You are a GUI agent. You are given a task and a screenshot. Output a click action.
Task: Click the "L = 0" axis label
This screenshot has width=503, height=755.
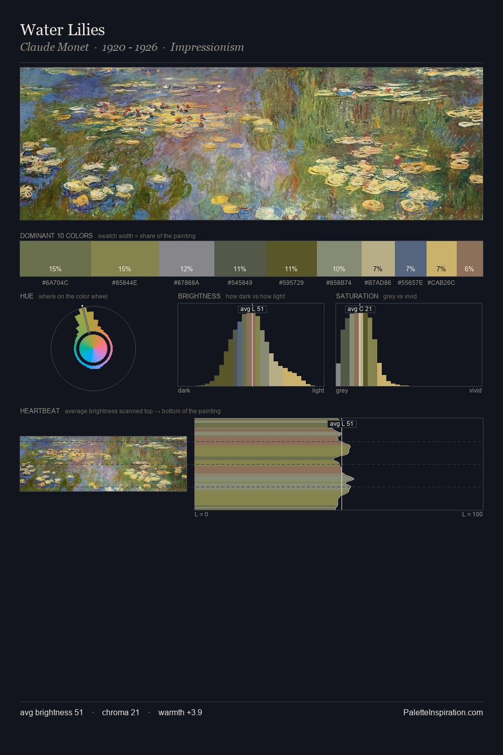click(x=201, y=514)
